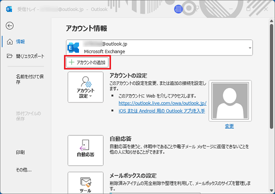This screenshot has height=194, width=275.
Task: Expand the account selection dropdown
Action: tap(250, 47)
